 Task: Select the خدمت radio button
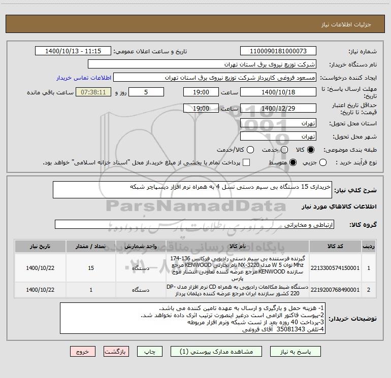point(284,150)
